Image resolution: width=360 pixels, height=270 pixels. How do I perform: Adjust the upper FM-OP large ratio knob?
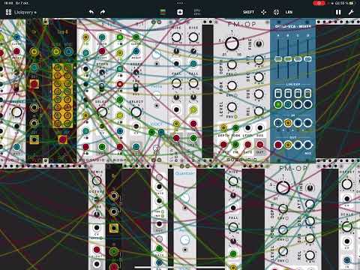point(232,43)
